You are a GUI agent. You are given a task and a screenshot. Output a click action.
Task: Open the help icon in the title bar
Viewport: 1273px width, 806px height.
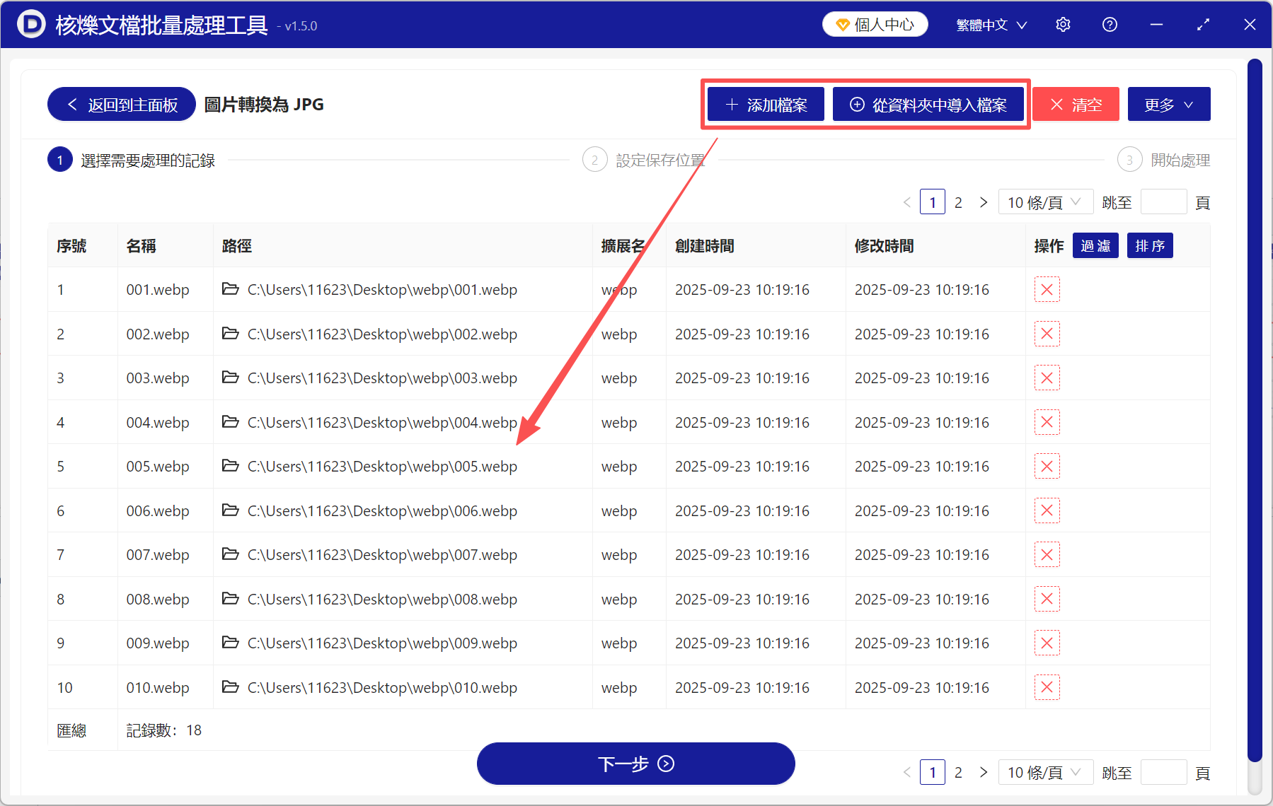click(x=1109, y=24)
